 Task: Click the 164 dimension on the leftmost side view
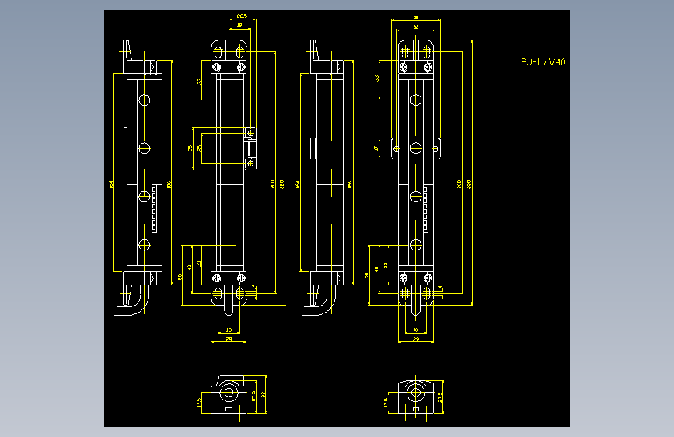tap(111, 184)
